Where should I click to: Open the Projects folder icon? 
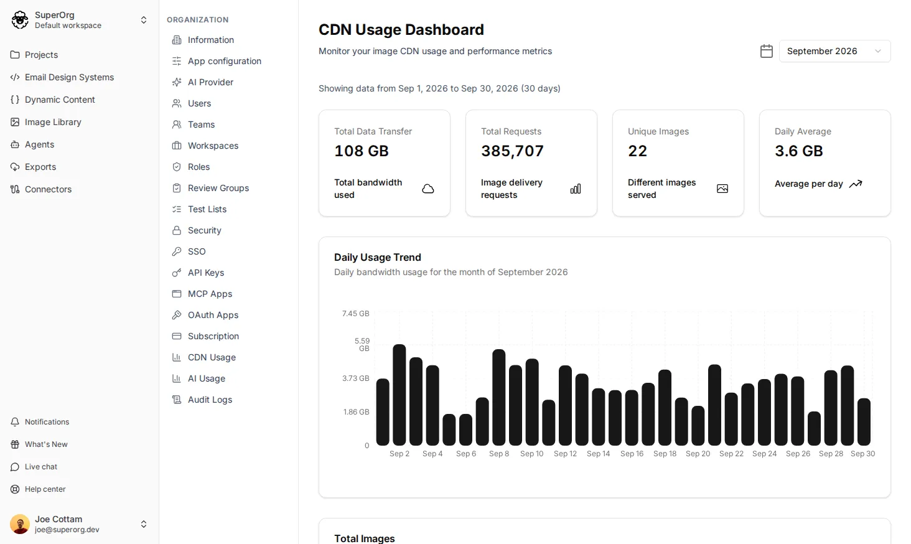15,55
